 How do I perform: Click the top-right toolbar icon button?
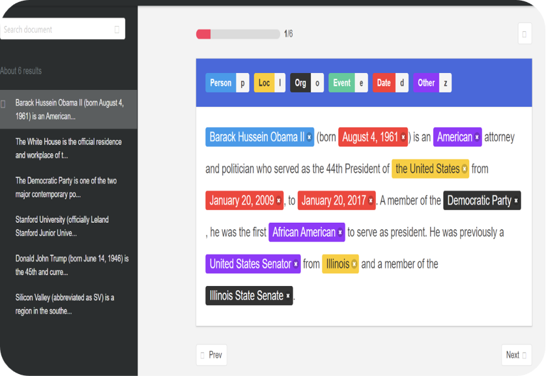pos(524,34)
